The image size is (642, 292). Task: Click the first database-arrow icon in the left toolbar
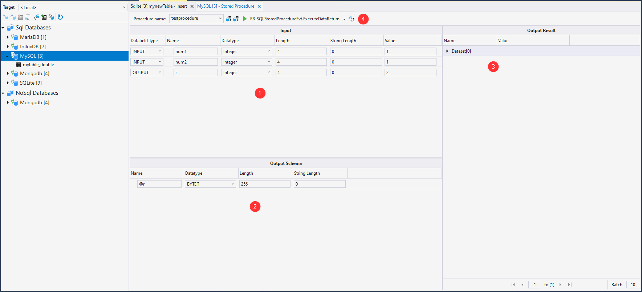pyautogui.click(x=5, y=17)
